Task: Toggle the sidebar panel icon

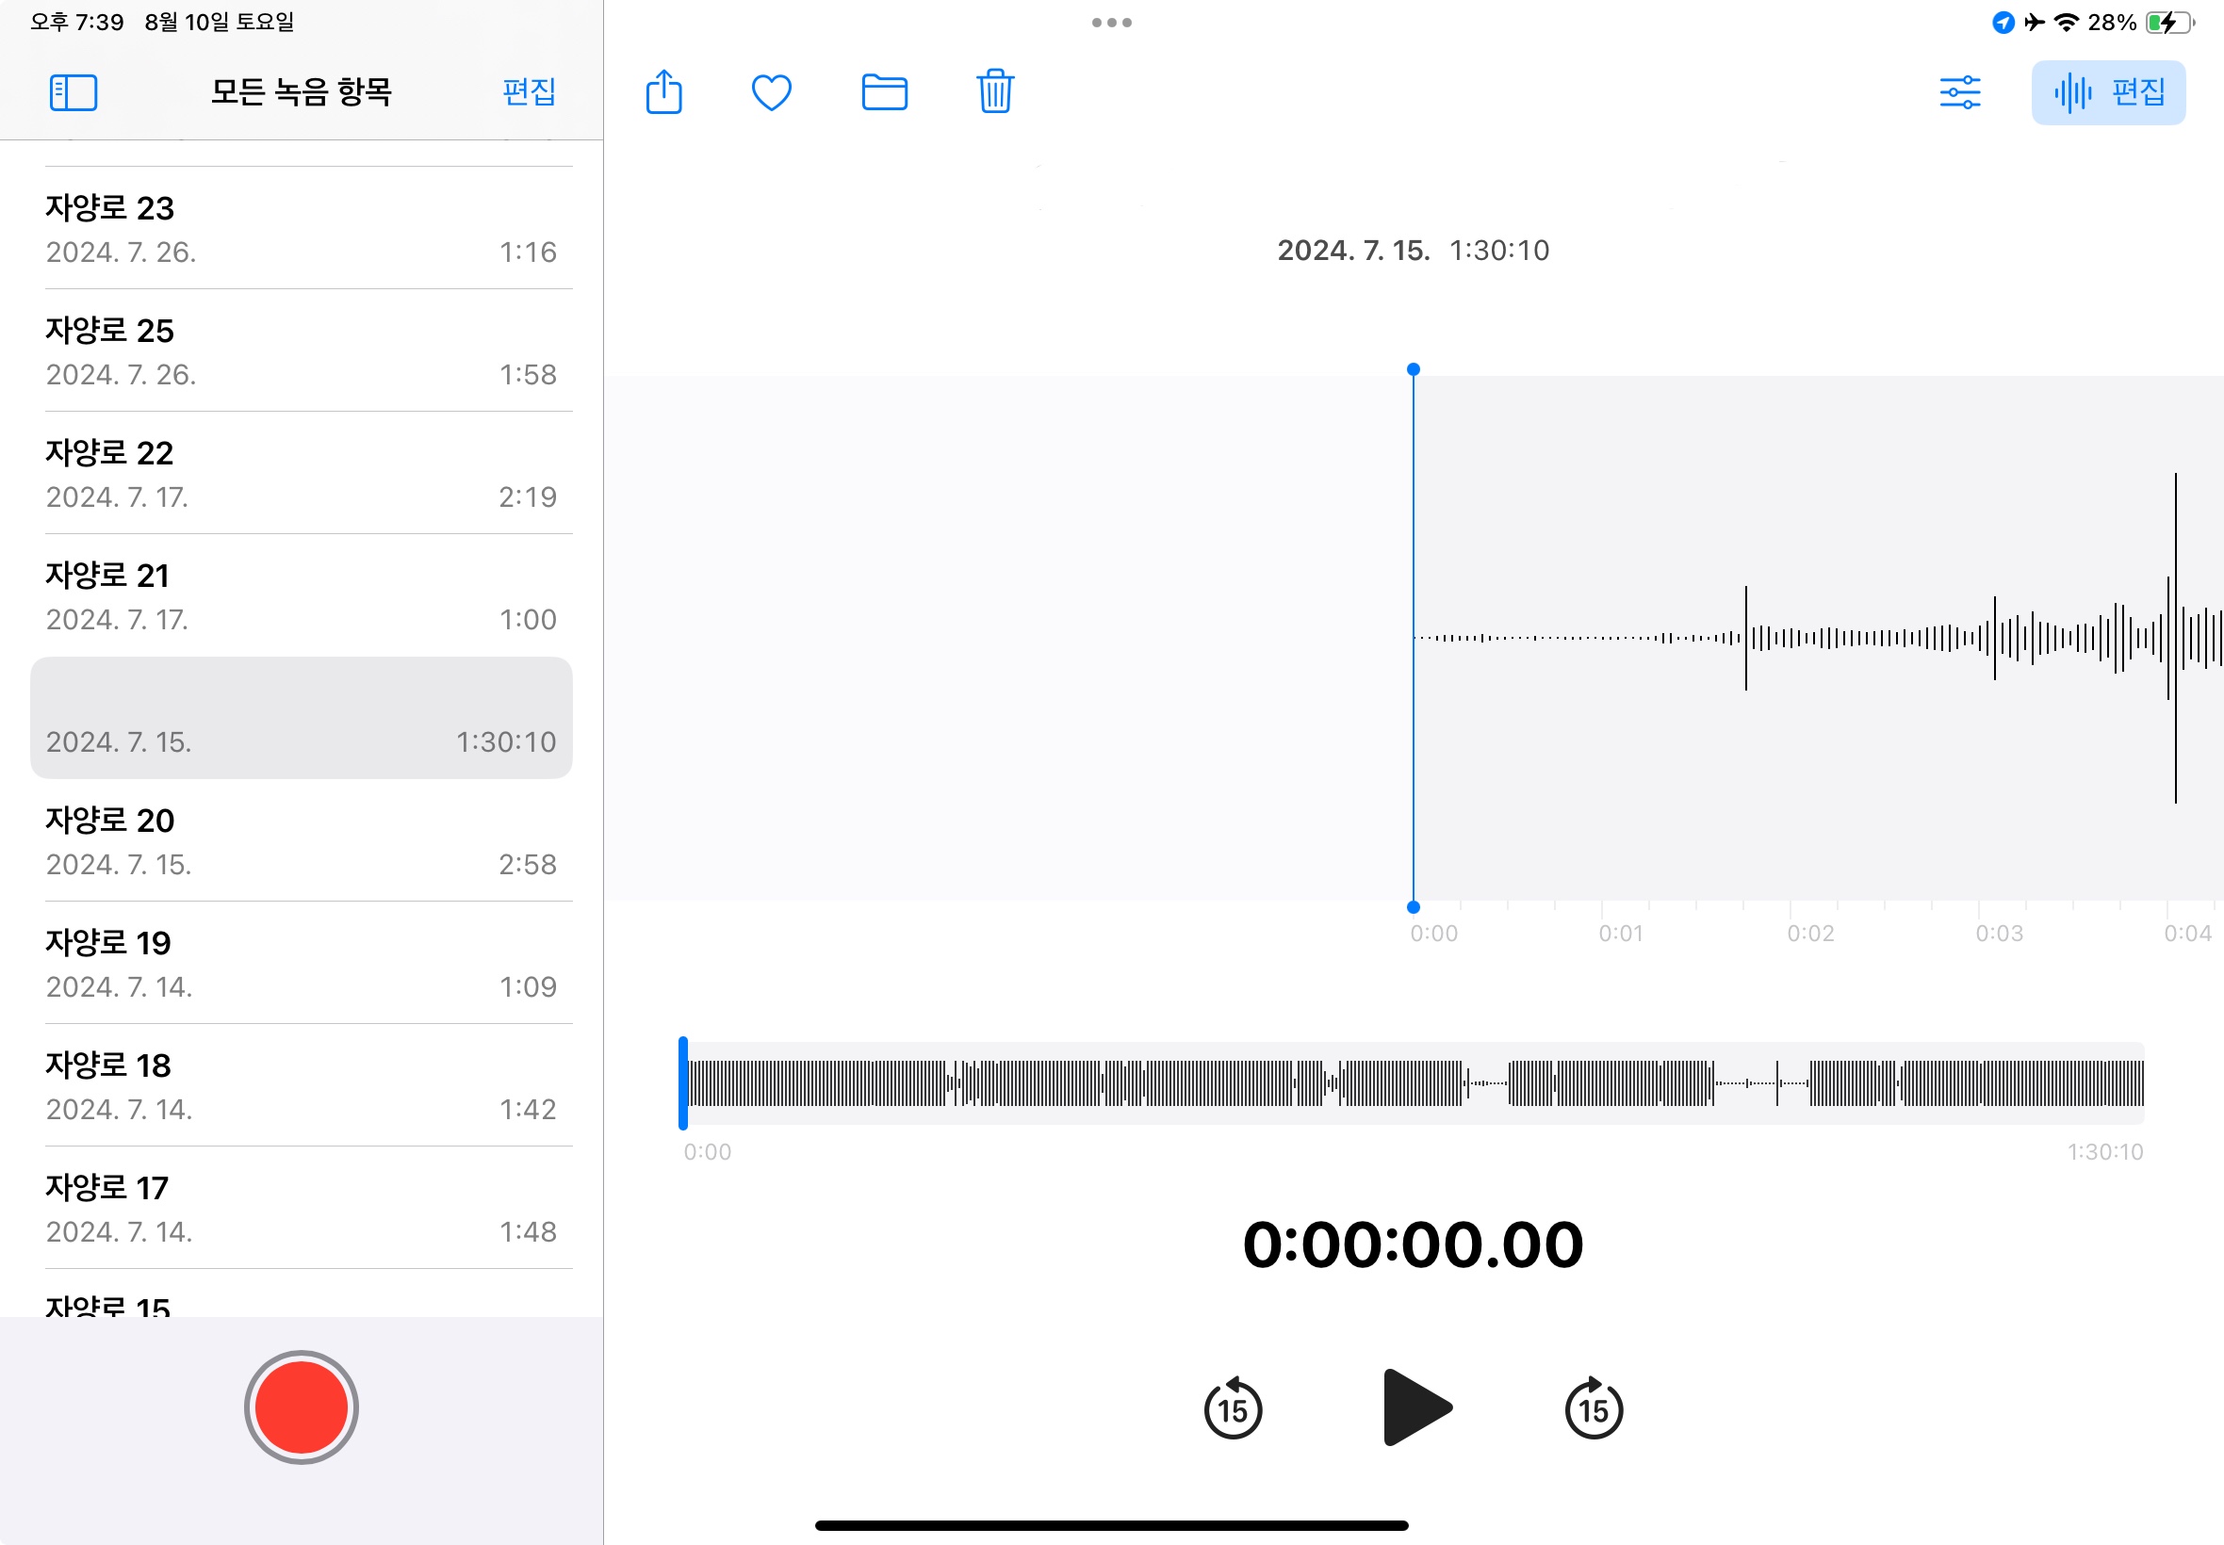Action: pyautogui.click(x=74, y=93)
